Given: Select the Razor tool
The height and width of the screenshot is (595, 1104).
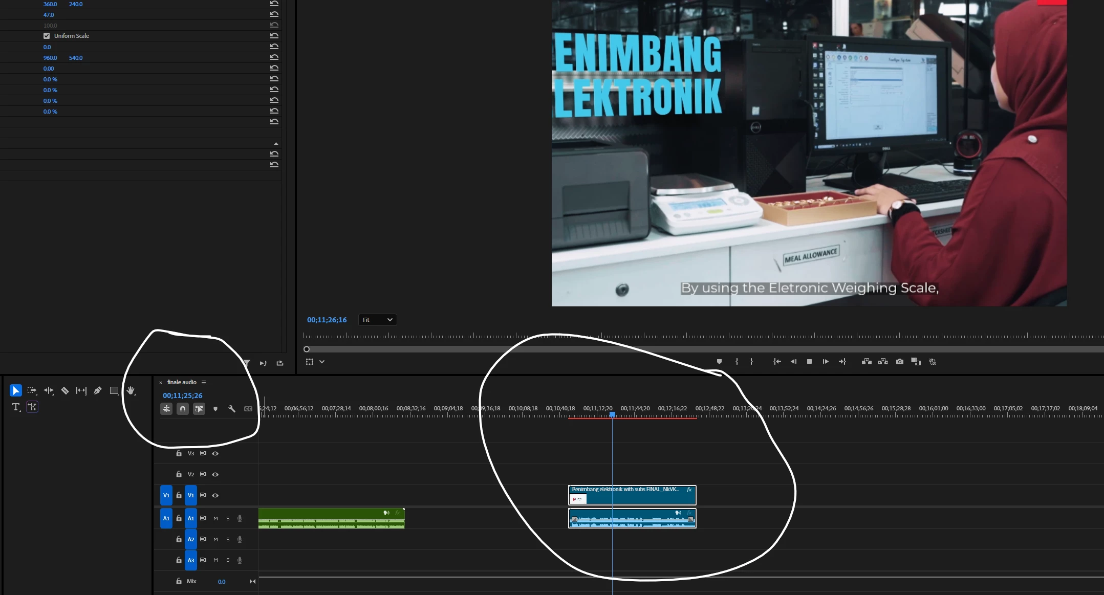Looking at the screenshot, I should point(65,391).
